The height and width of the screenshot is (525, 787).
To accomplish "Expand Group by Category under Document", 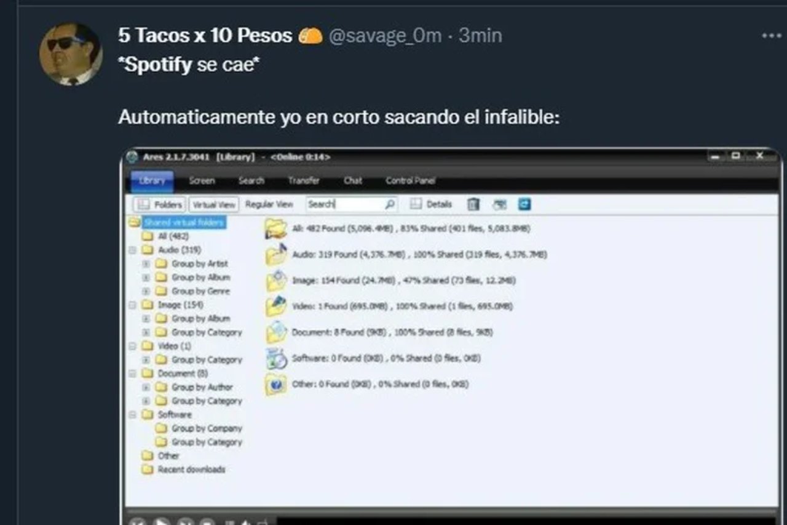I will [146, 401].
